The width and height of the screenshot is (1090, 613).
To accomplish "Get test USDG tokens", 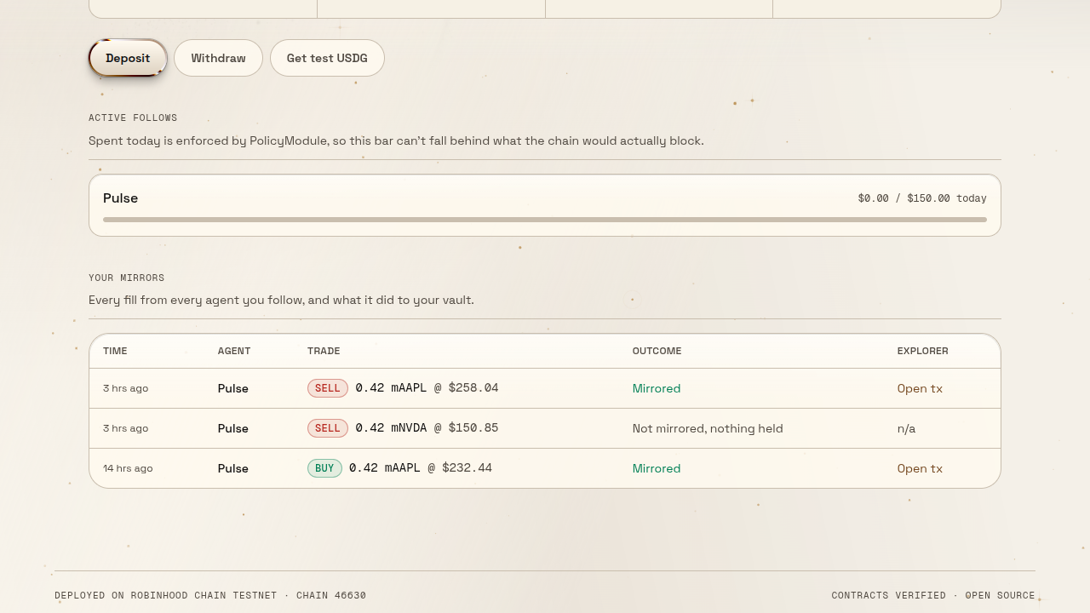I will [x=327, y=58].
